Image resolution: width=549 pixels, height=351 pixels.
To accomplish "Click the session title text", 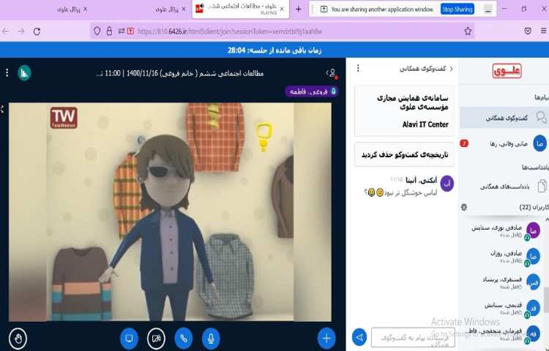I will click(x=179, y=73).
